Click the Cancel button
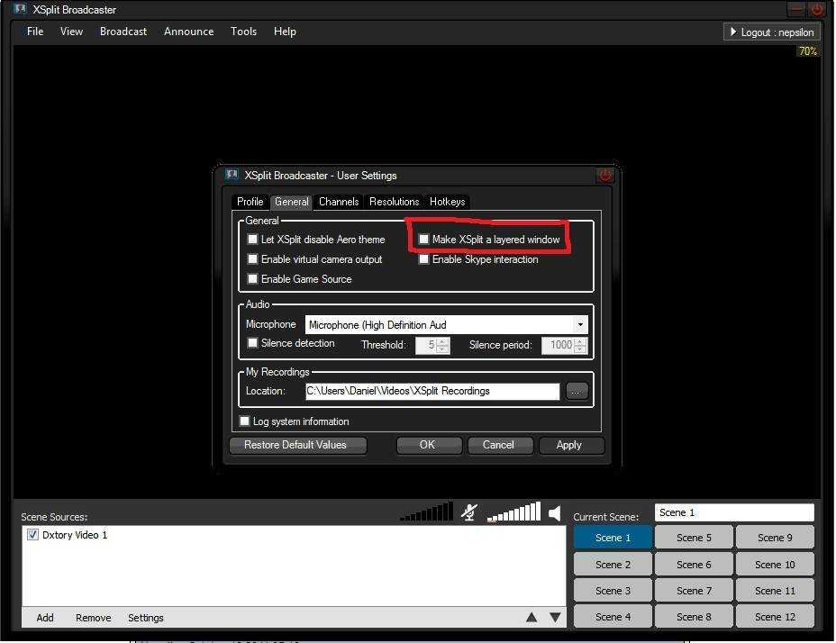Viewport: 836px width, 643px height. 500,445
